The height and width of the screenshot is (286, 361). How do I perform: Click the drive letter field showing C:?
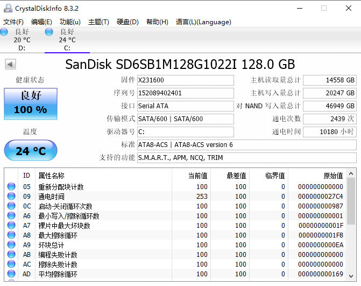pos(186,131)
